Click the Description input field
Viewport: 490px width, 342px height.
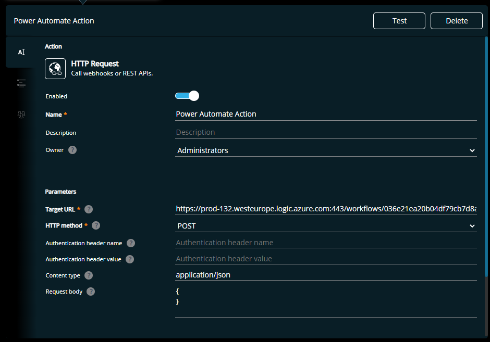(326, 132)
